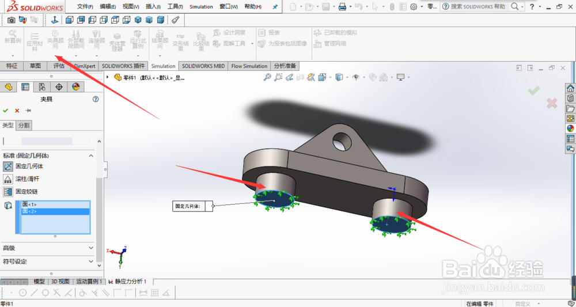Open the FeatureManager design tree tab
This screenshot has width=576, height=307.
pyautogui.click(x=9, y=86)
